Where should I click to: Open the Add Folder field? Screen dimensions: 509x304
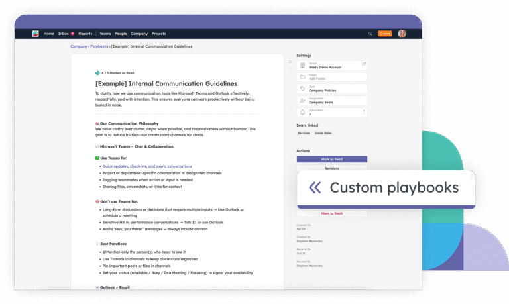coord(332,77)
